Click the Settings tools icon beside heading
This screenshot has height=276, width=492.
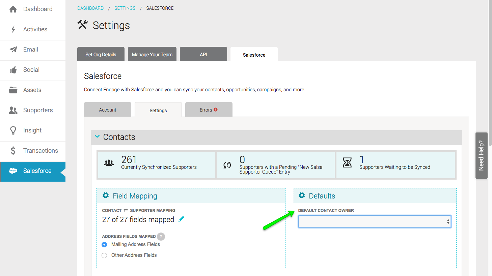click(x=82, y=25)
